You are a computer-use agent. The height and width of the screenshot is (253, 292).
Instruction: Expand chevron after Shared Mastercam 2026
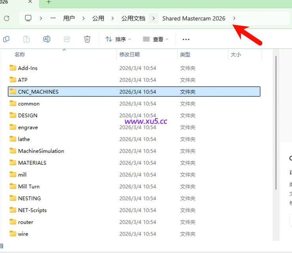click(x=234, y=18)
